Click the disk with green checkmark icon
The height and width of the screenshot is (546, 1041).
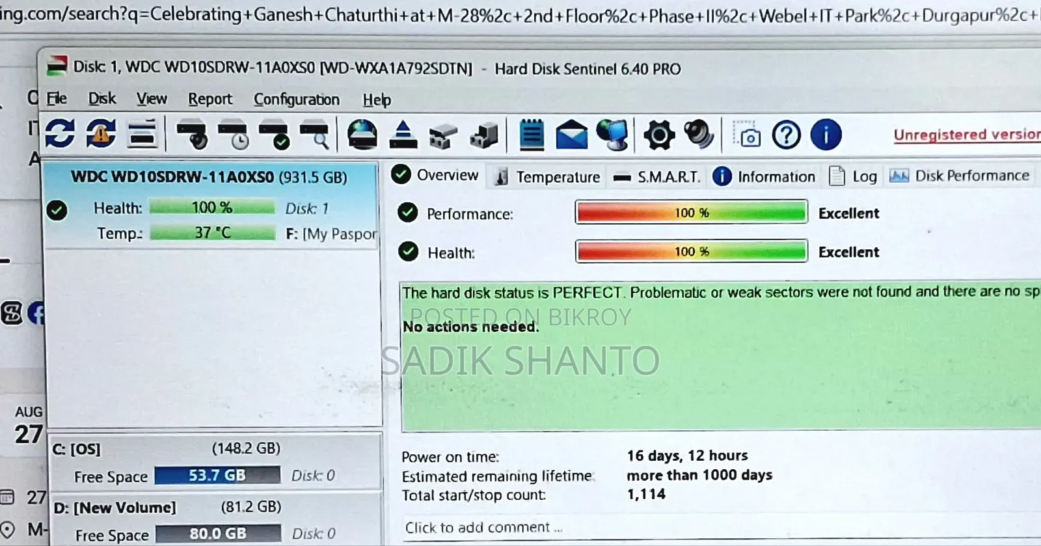click(274, 134)
